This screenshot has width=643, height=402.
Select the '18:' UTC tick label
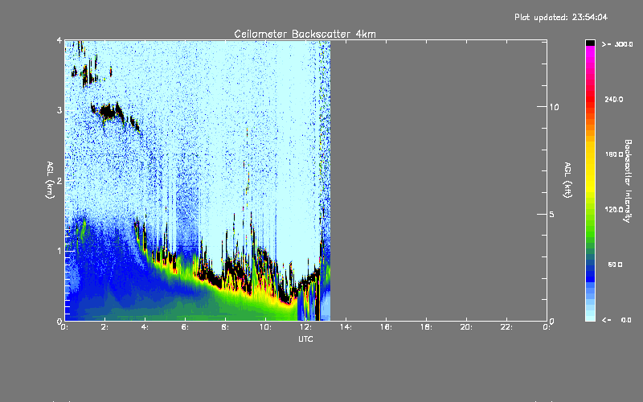[x=427, y=327]
